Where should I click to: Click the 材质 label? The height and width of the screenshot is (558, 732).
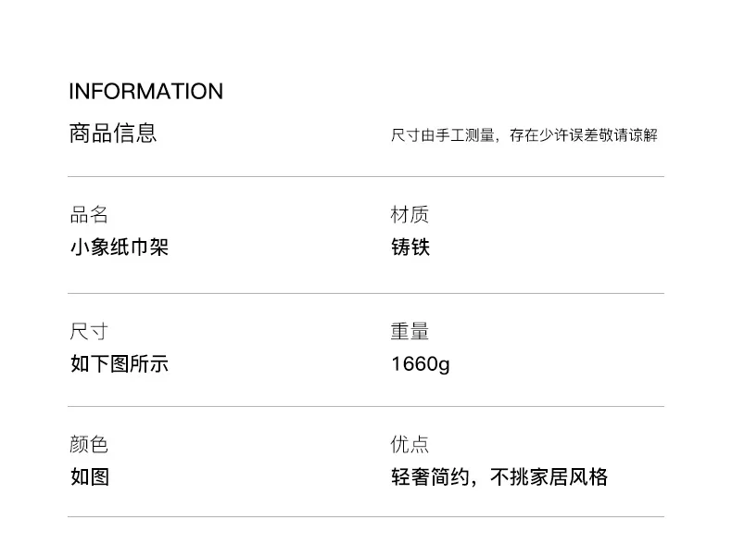pyautogui.click(x=410, y=215)
